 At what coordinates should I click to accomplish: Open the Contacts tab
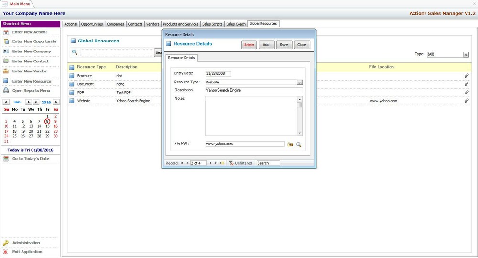click(x=135, y=24)
